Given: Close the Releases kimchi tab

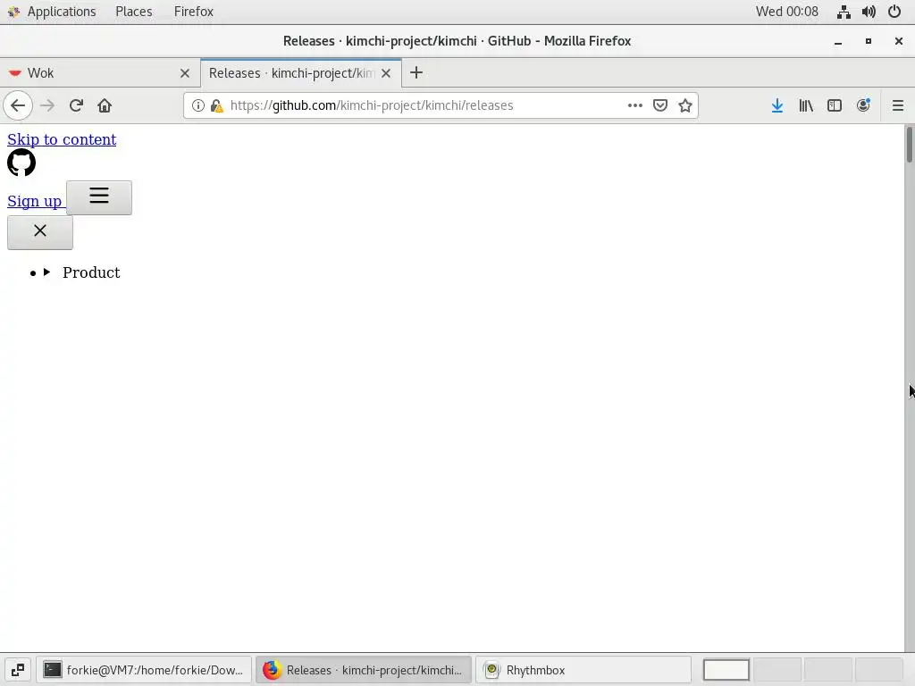Looking at the screenshot, I should (386, 73).
